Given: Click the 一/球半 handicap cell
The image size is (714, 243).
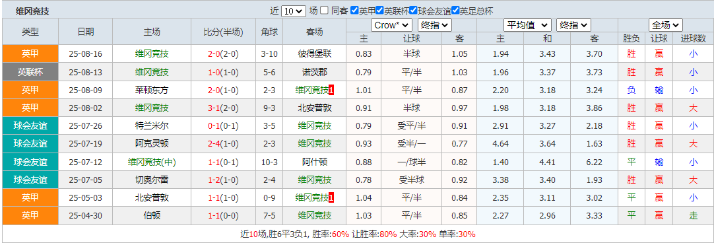Looking at the screenshot, I should 411,162.
